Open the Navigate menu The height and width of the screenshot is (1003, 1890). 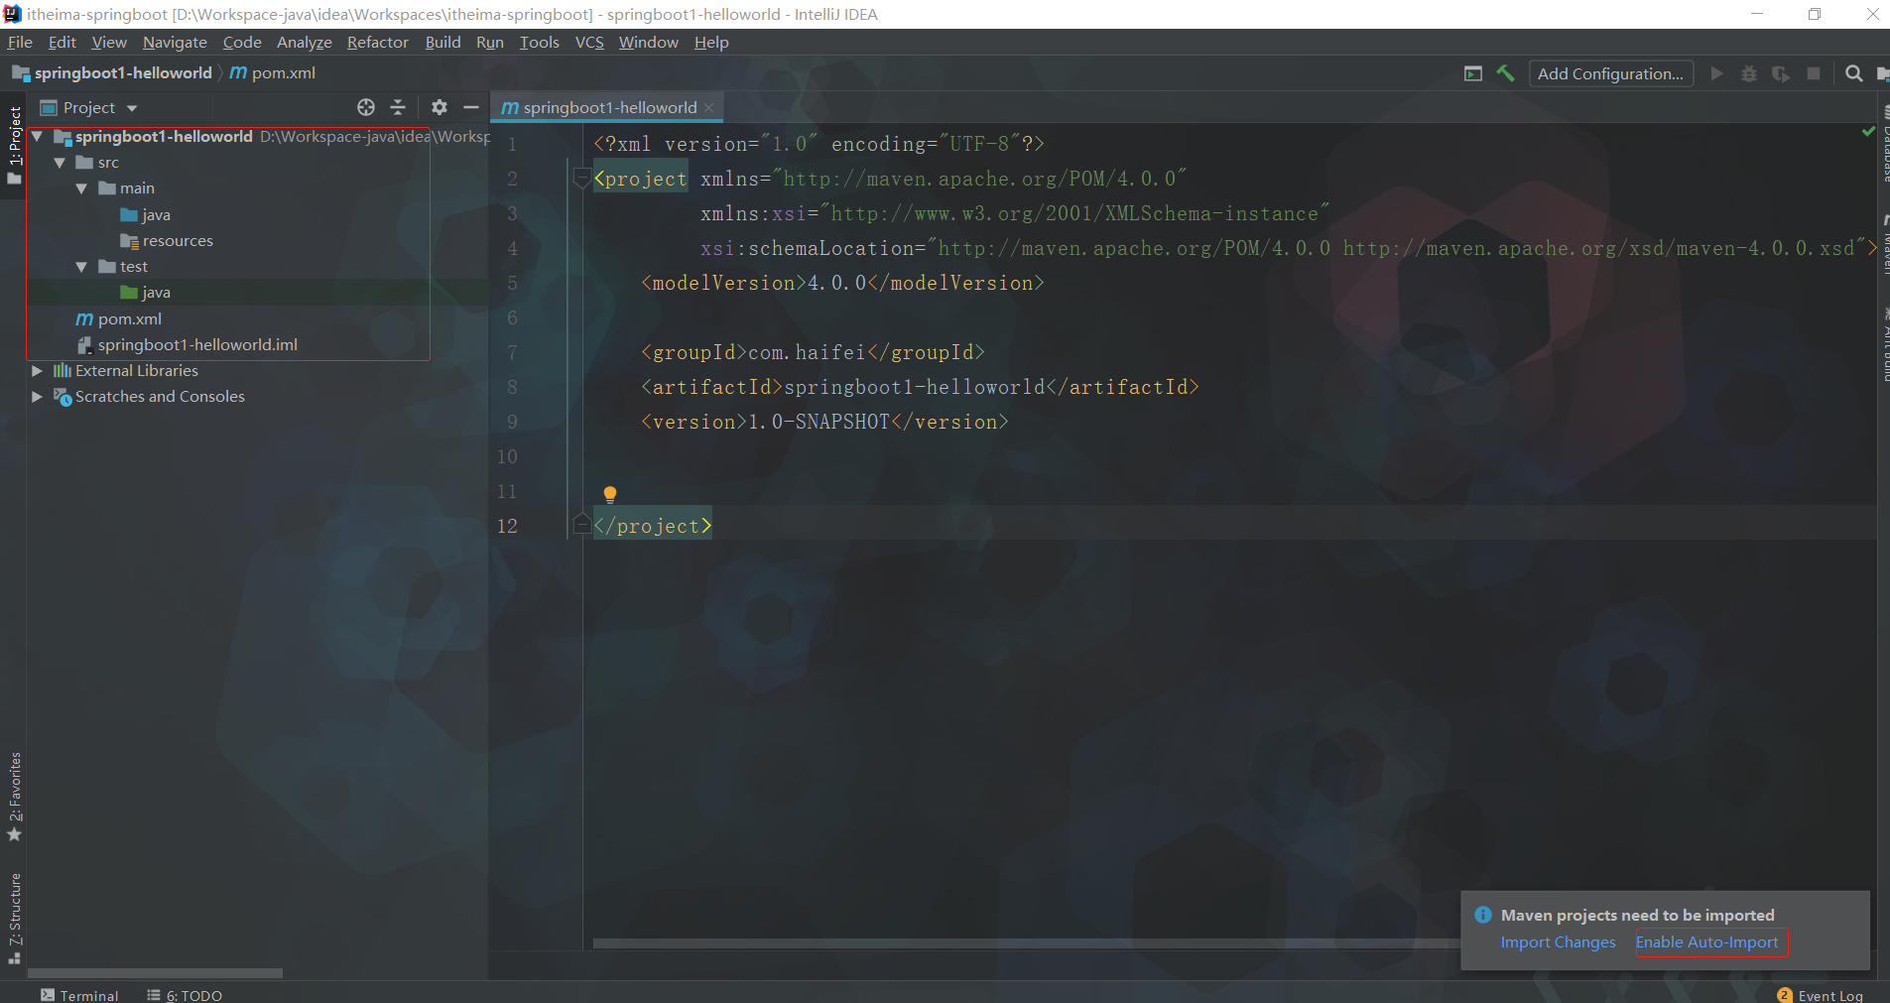(175, 42)
